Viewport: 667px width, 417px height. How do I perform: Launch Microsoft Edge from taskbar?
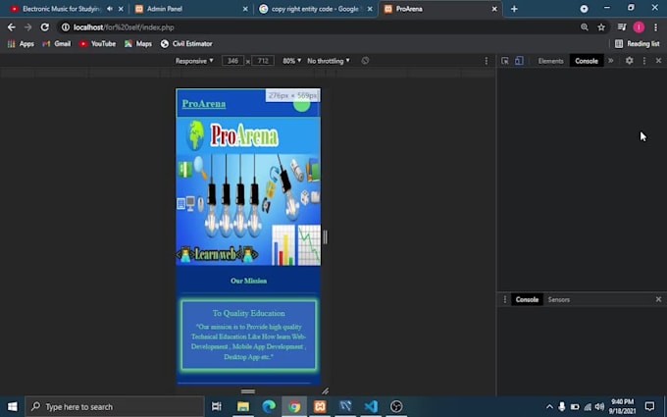coord(269,407)
